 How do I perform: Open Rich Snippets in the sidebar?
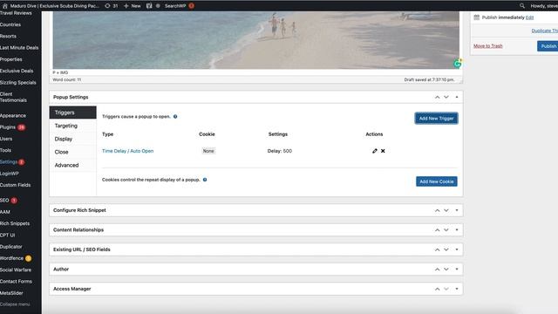(15, 223)
